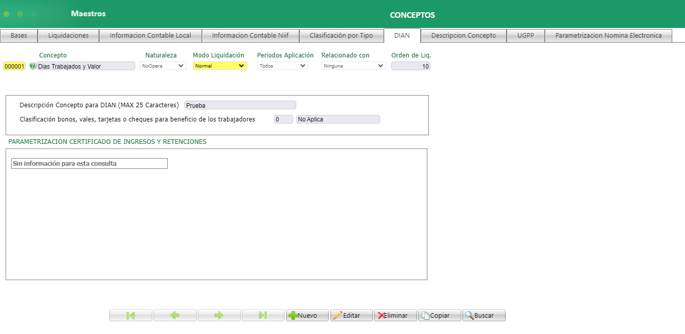Click the Nuevo button

pyautogui.click(x=307, y=315)
